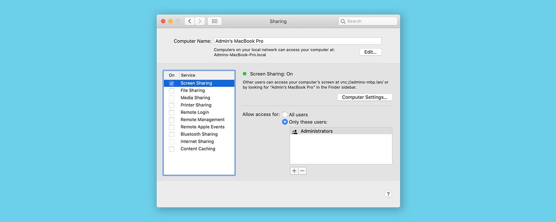Go forward with the right chevron button
Screen dimensions: 556x222
(x=200, y=21)
